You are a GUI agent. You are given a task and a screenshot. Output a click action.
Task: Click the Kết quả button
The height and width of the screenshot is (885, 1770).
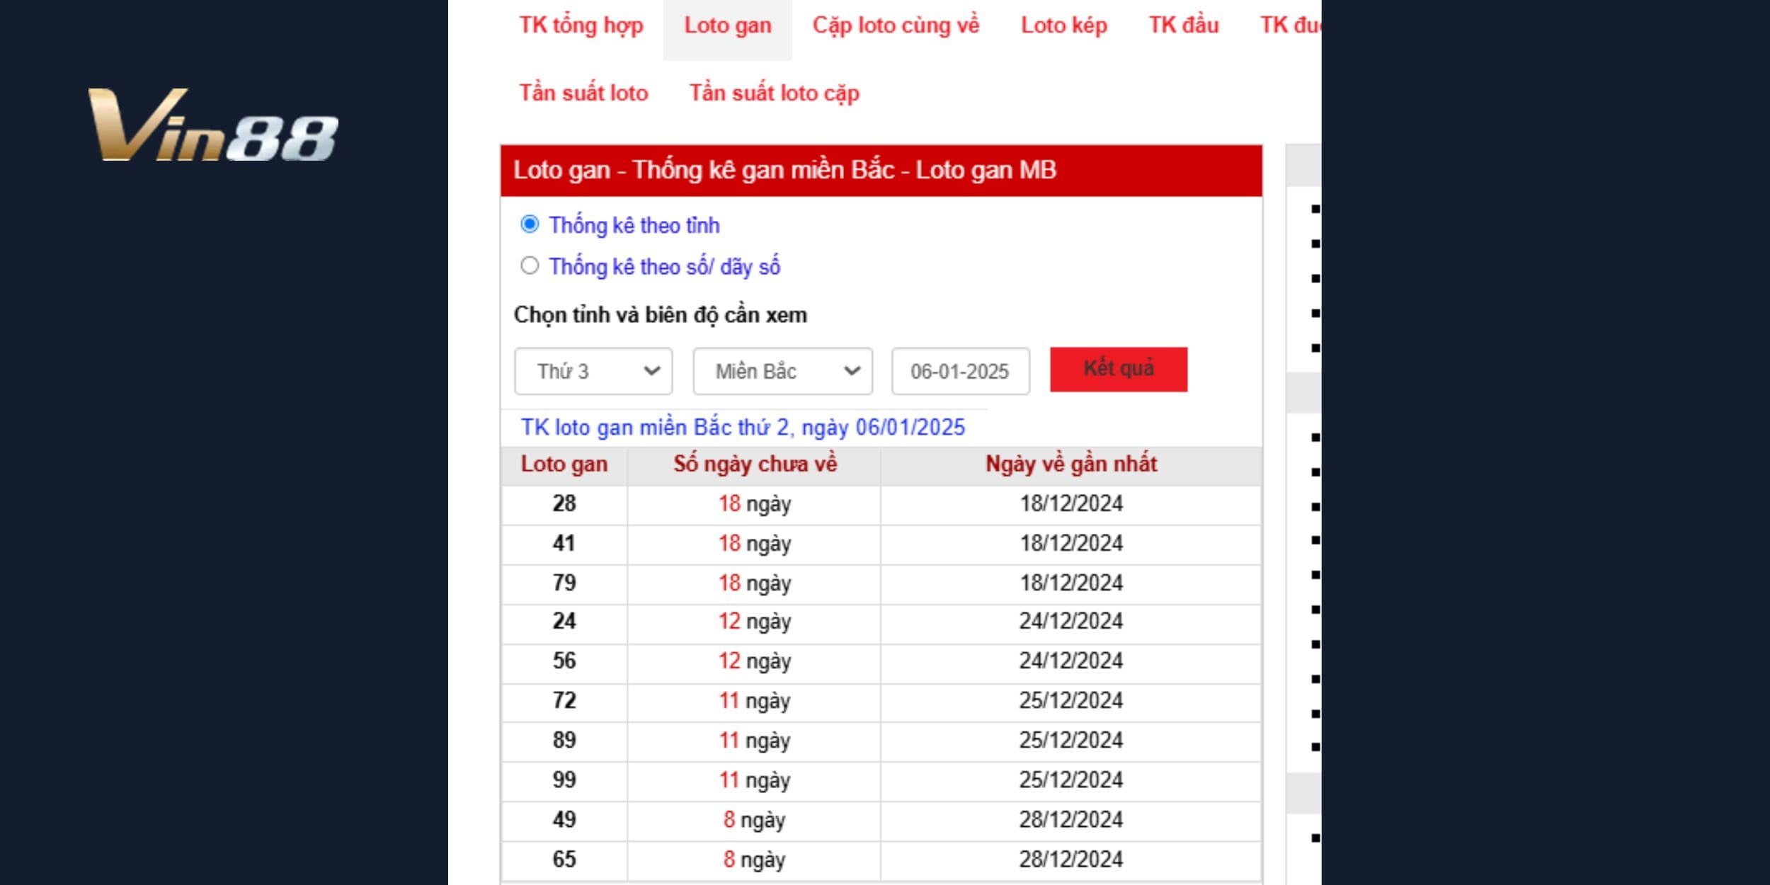tap(1119, 369)
